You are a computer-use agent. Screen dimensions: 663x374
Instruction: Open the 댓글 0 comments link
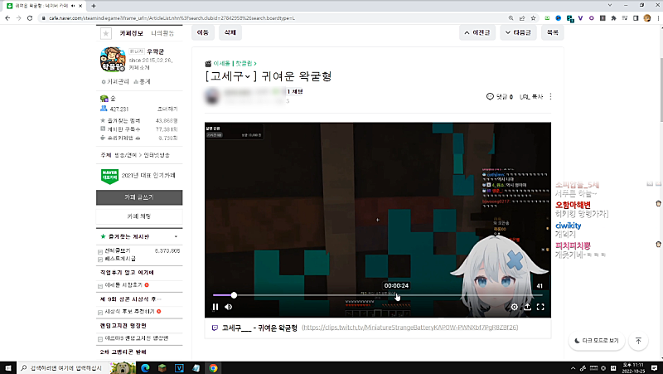coord(500,96)
